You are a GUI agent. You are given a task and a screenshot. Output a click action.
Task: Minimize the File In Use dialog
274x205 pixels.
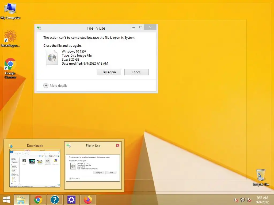point(134,27)
